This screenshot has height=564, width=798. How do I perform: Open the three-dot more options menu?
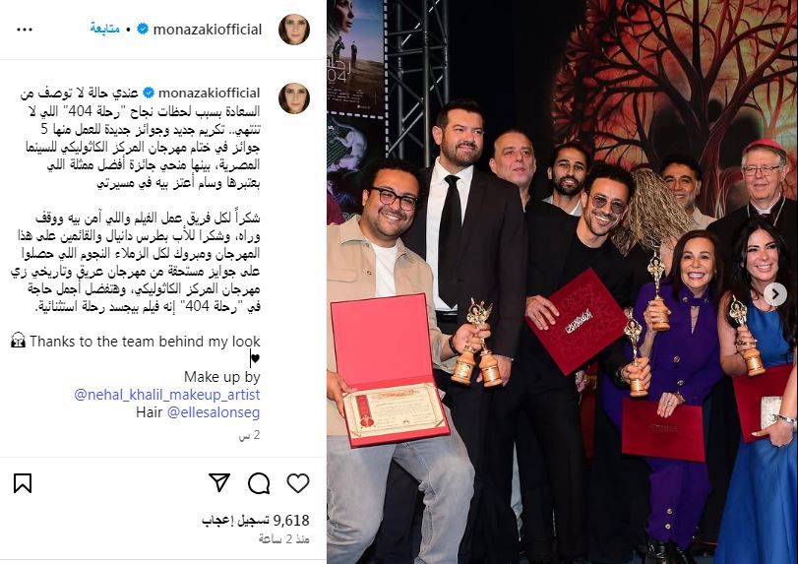(25, 30)
